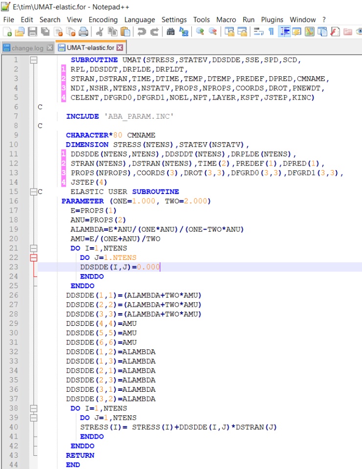Open the Function List icon
Screen dimensions: 362x469
tap(335, 31)
